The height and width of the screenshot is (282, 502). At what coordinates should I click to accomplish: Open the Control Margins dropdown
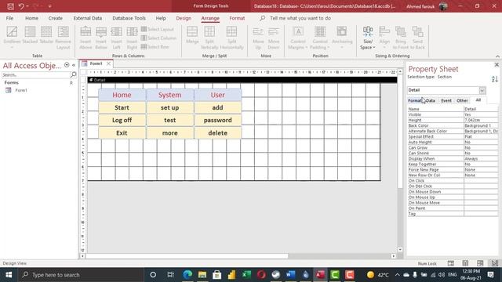298,38
